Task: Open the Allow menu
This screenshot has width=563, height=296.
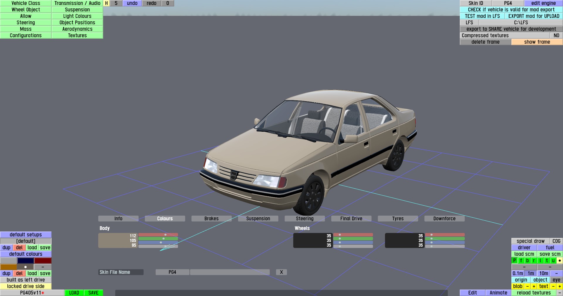Action: pos(26,16)
